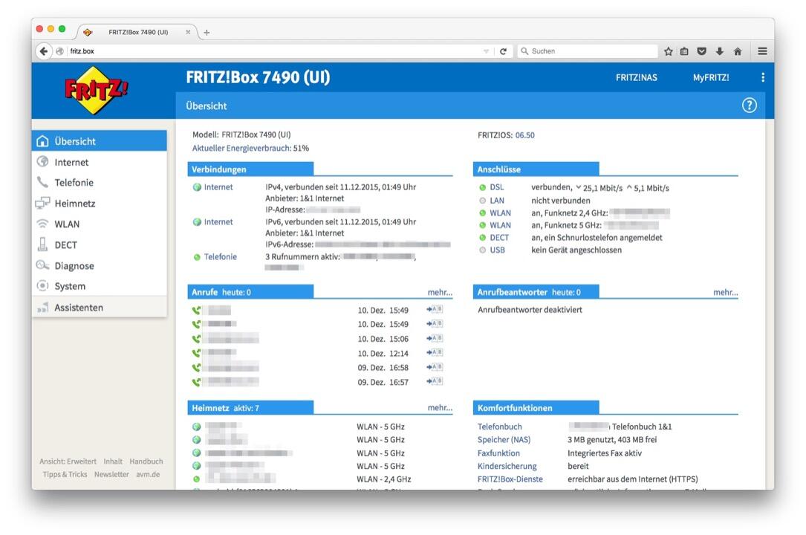Image resolution: width=806 pixels, height=535 pixels.
Task: Click the FRITZ! logo
Action: 96,91
